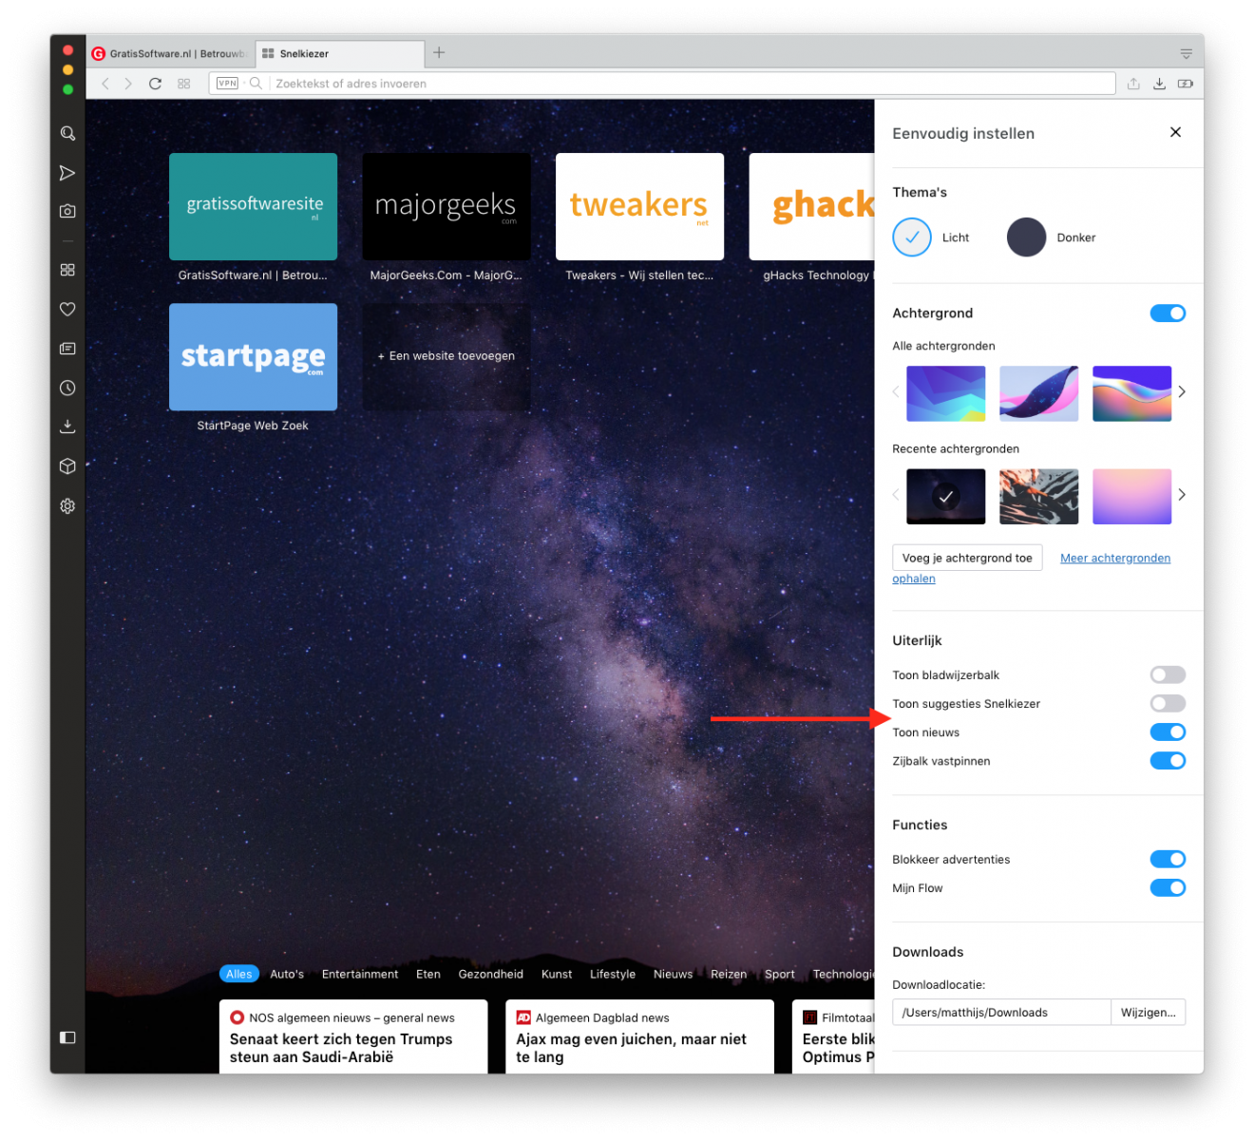The width and height of the screenshot is (1254, 1140).
Task: Open the search icon in the sidebar
Action: [x=67, y=134]
